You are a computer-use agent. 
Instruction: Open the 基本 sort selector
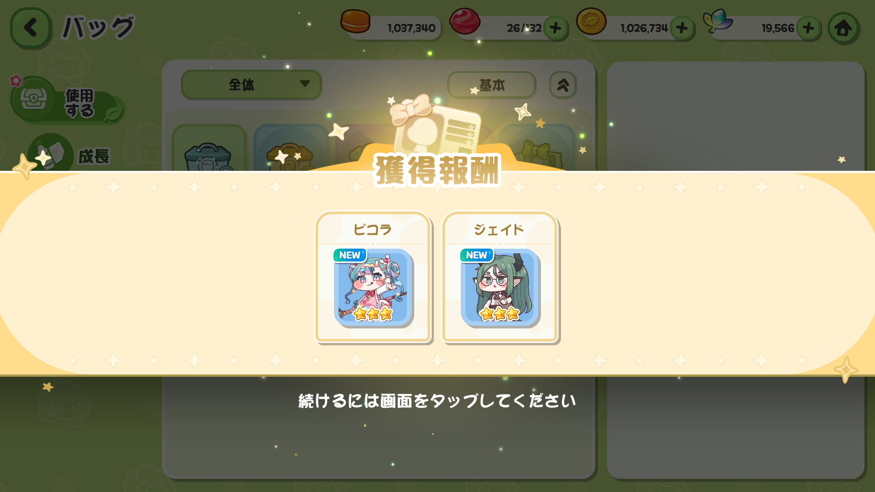click(x=492, y=85)
